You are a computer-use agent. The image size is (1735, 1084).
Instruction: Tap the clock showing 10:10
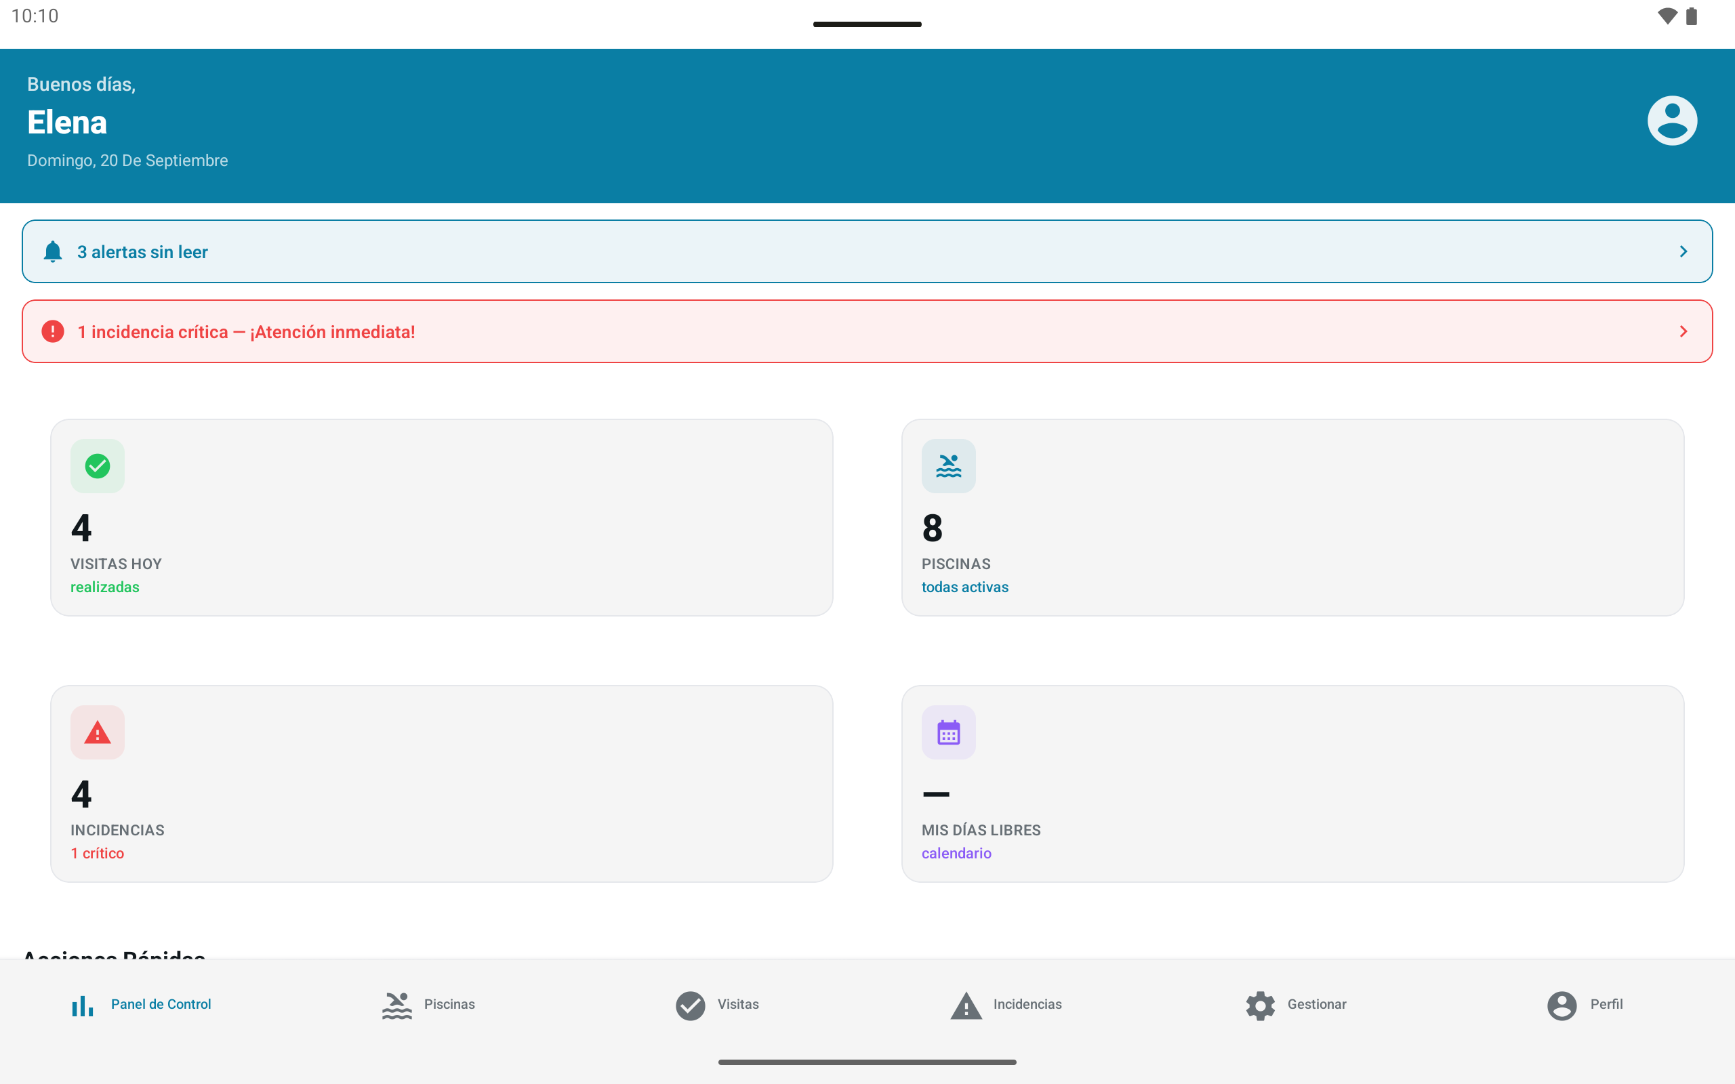pyautogui.click(x=35, y=16)
